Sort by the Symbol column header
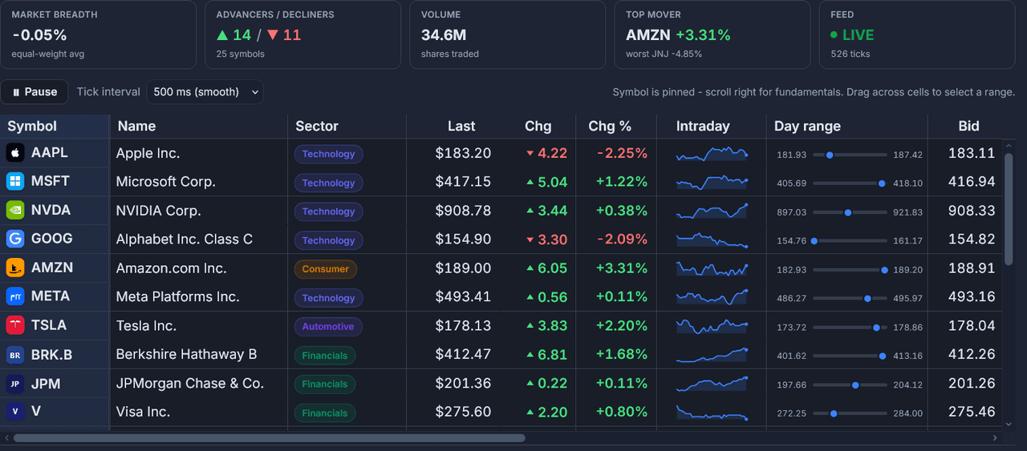Viewport: 1027px width, 451px height. click(x=55, y=126)
